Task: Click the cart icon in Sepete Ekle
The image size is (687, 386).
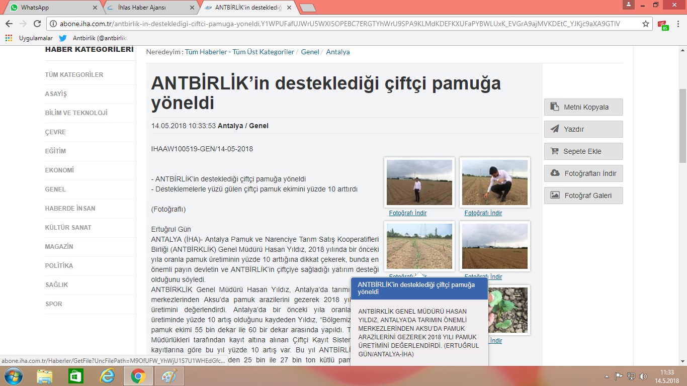Action: pos(555,151)
